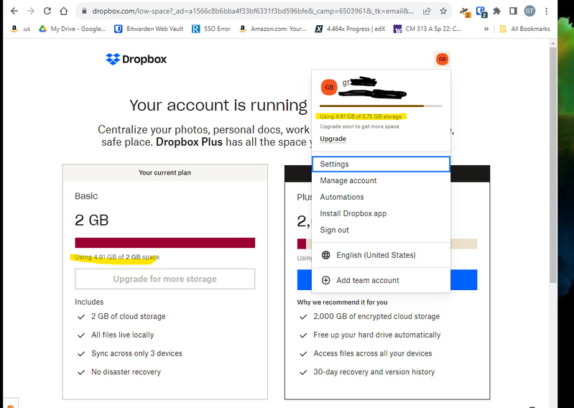Click 'Free up your hard drive automatically'
Screen dimensions: 574x408
point(377,335)
